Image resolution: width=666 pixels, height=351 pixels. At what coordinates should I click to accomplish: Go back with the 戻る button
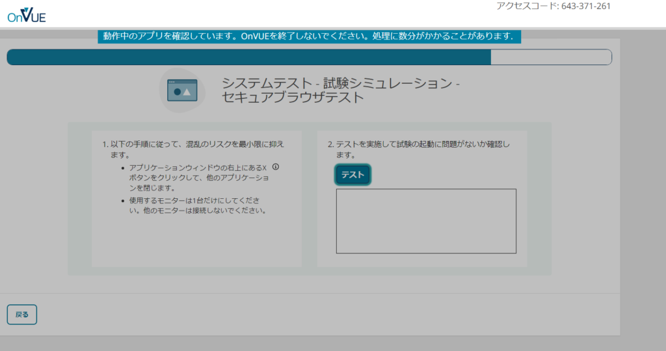tap(22, 315)
